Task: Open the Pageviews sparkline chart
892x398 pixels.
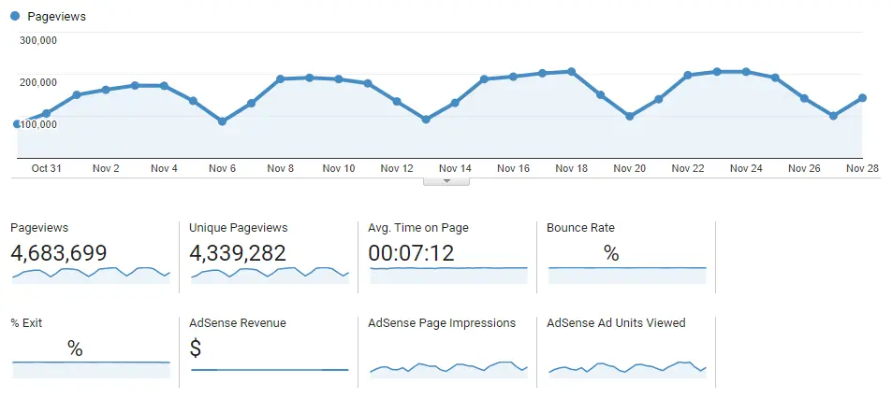Action: [91, 276]
